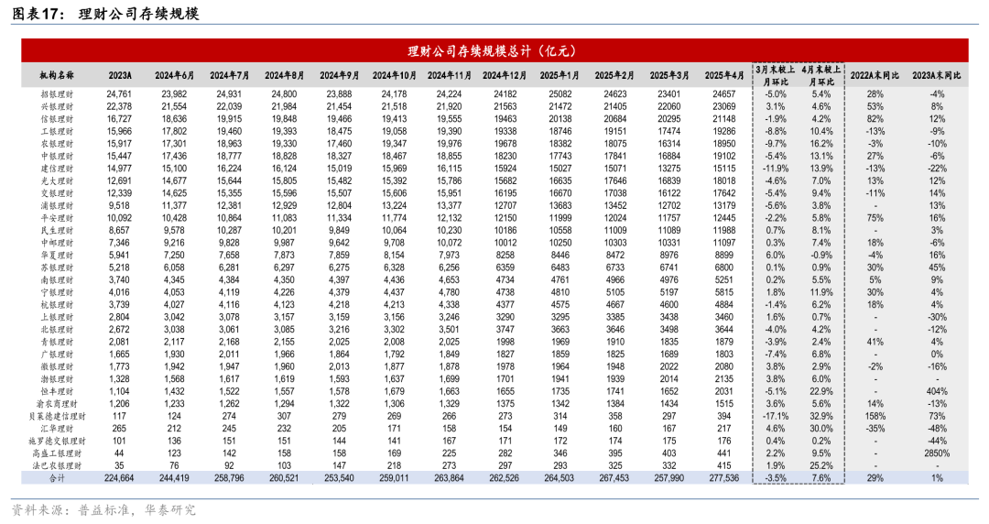This screenshot has width=989, height=524.
Task: Click the red banner '理财公司存续规模总计（亿元）'
Action: click(494, 50)
